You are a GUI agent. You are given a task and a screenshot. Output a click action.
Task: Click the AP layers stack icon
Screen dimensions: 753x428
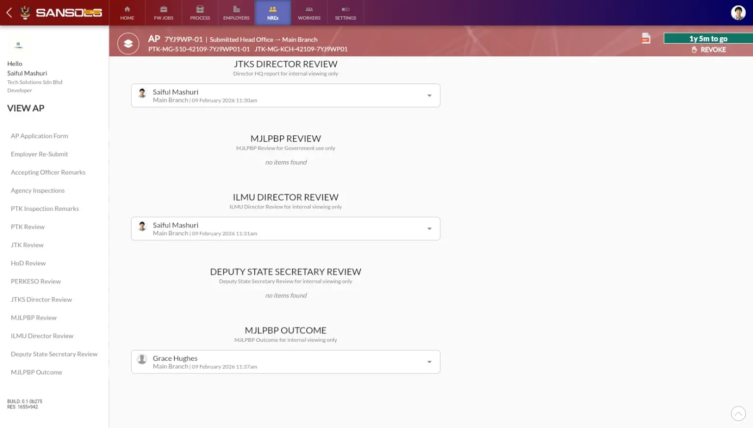click(x=128, y=44)
